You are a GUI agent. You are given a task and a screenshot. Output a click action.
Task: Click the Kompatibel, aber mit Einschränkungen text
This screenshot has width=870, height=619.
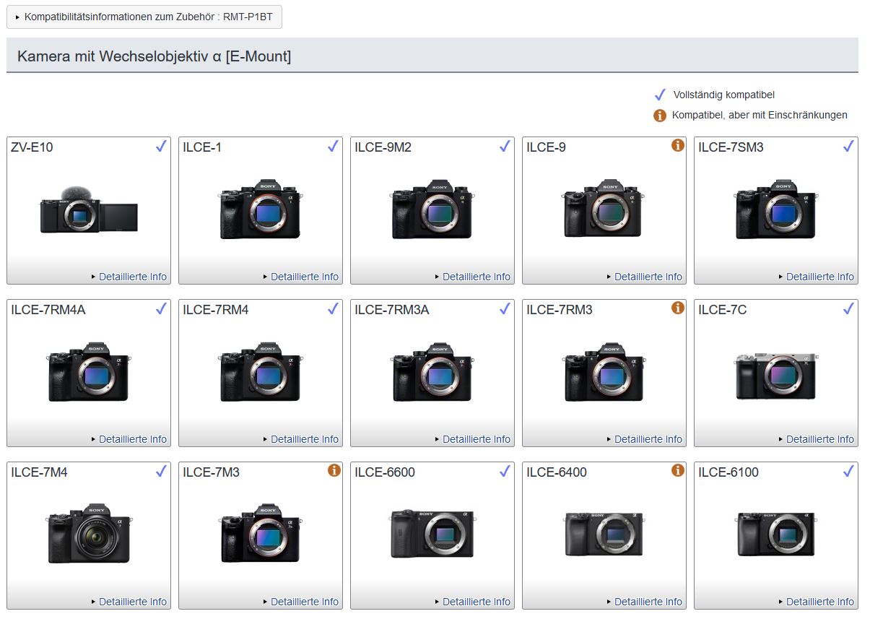pyautogui.click(x=760, y=115)
